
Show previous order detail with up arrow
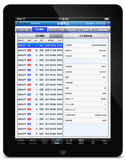point(100,36)
